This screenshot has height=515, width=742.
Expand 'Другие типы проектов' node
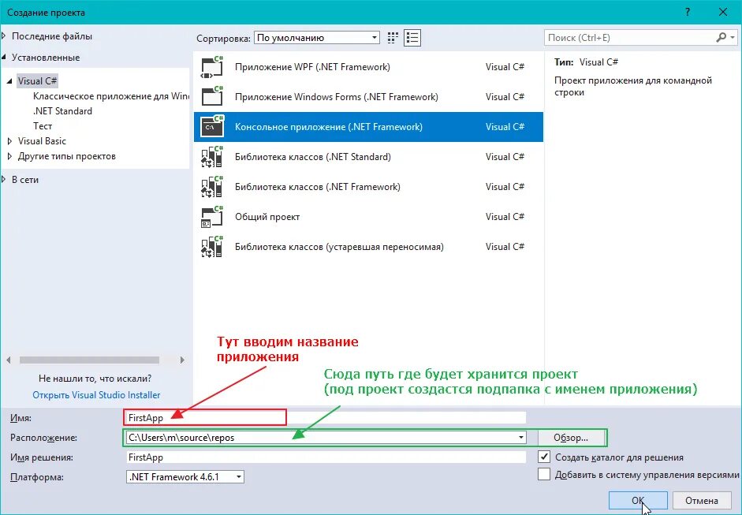click(9, 156)
